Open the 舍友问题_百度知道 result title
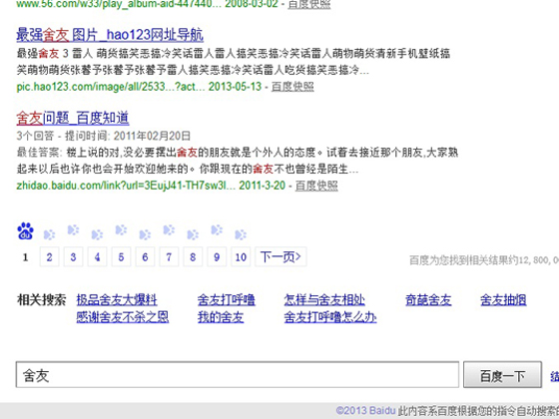Viewport: 559px width, 419px height. 73,118
